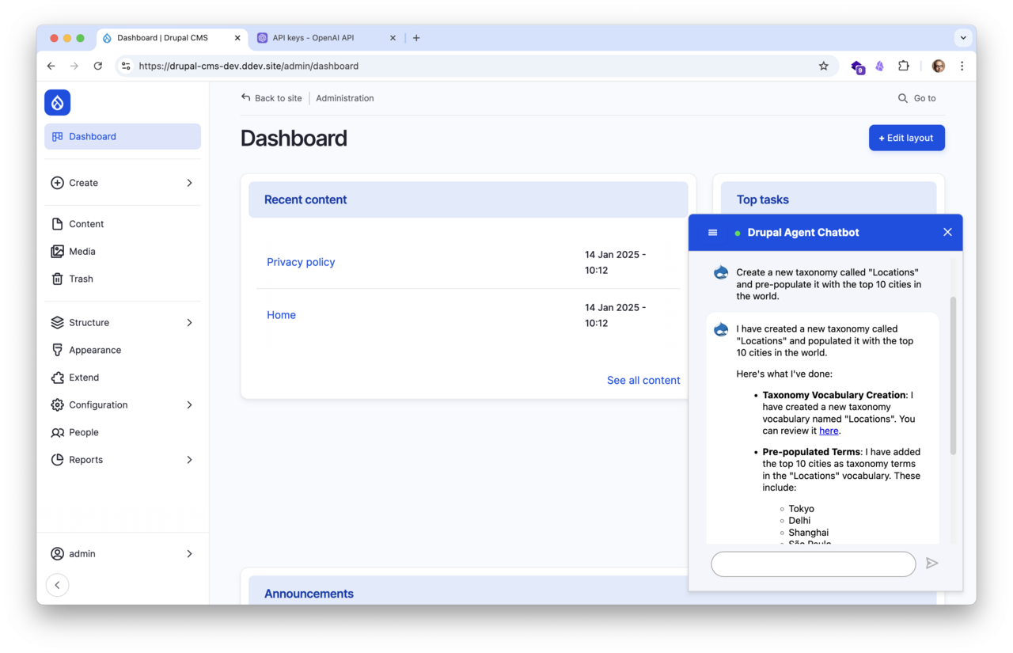Click the Structure layers icon
The image size is (1013, 653).
click(x=57, y=323)
